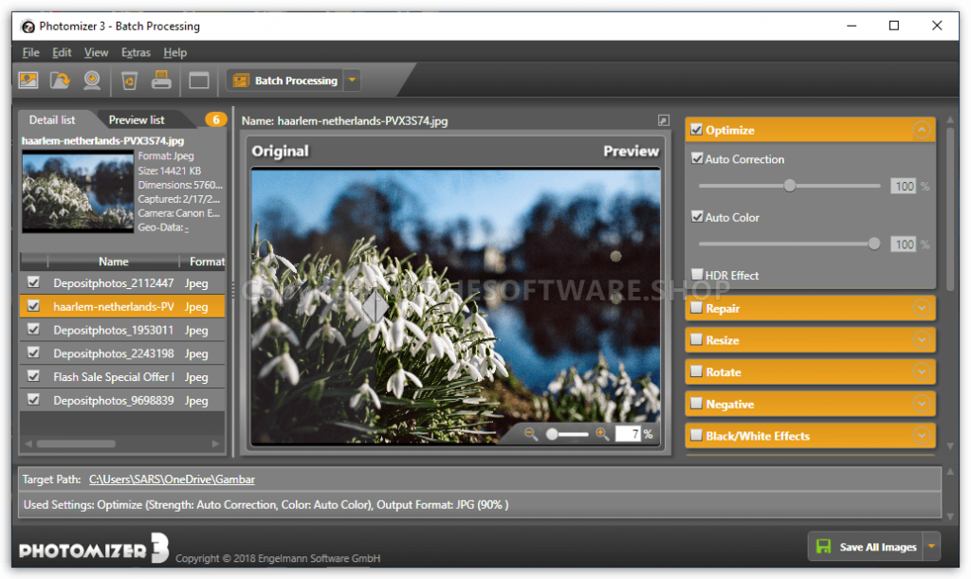Viewport: 971px width, 579px height.
Task: Expand the Repair panel chevron
Action: coord(922,307)
